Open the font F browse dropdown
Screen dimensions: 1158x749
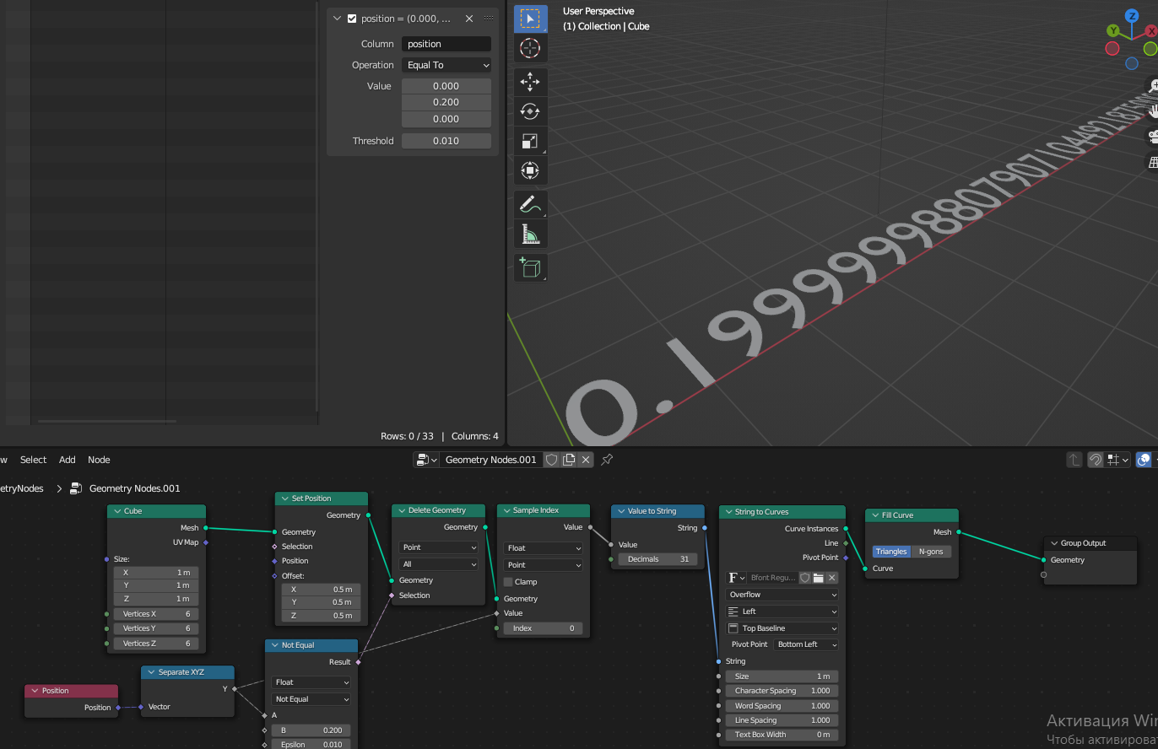point(736,578)
